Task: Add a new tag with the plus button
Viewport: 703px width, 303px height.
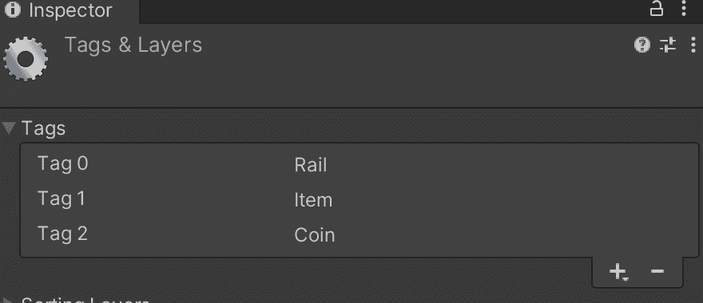Action: point(618,272)
